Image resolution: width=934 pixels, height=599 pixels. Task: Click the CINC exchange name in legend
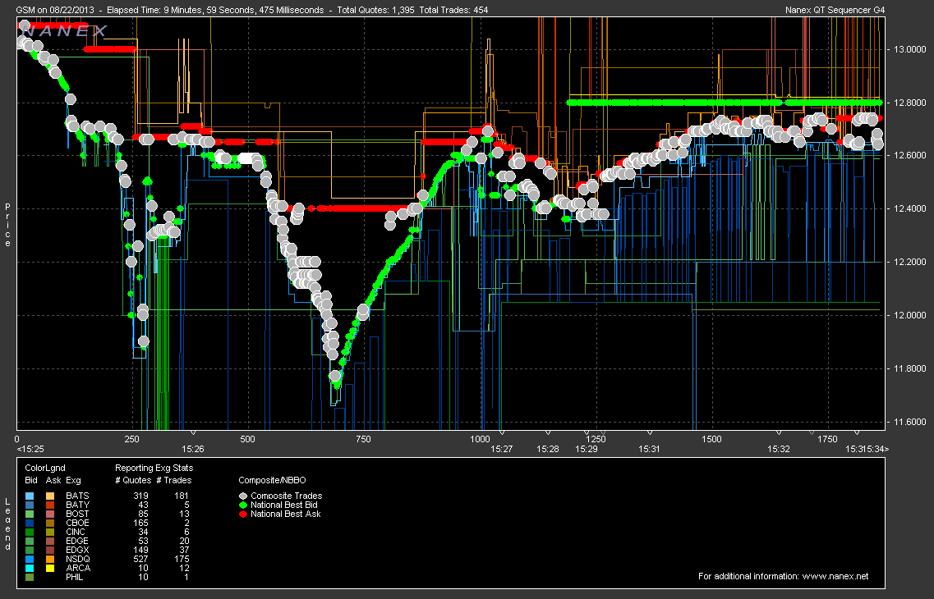coord(76,532)
